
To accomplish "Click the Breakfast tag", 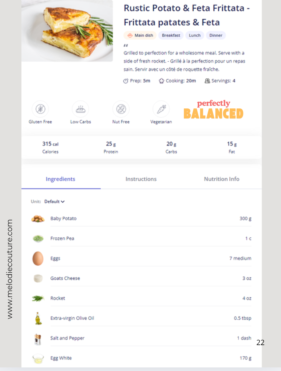I will (171, 35).
